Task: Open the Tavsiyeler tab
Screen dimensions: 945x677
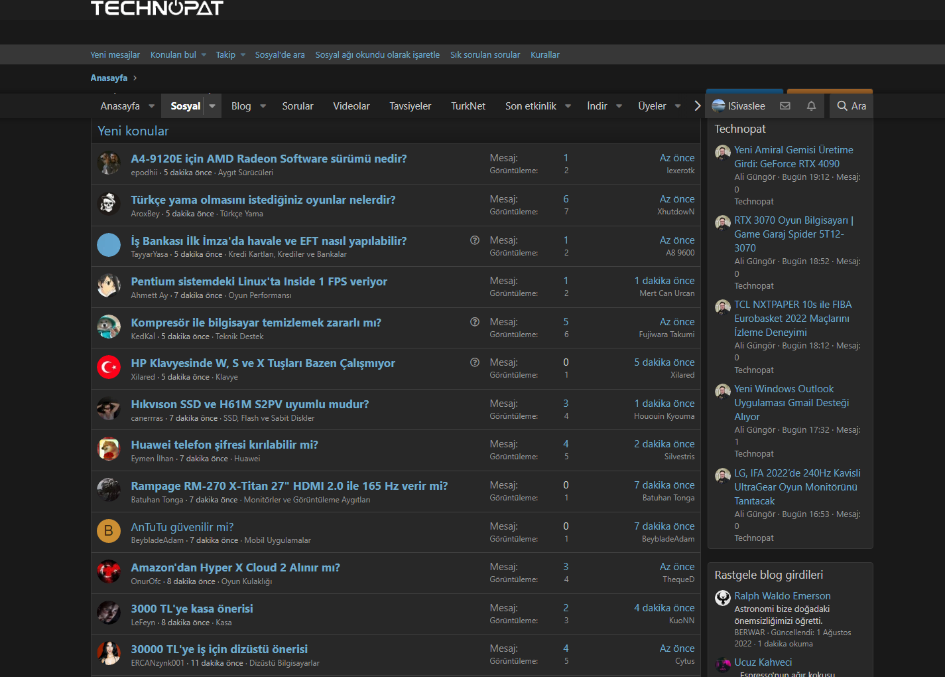Action: pyautogui.click(x=410, y=106)
